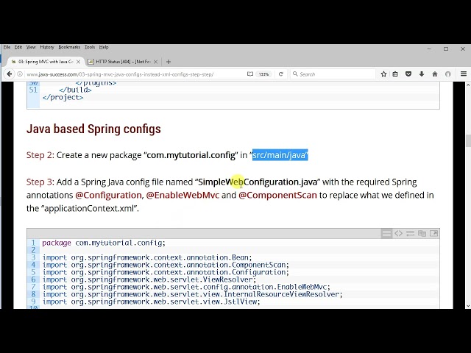Open the round extension icon beside Home
The height and width of the screenshot is (353, 471).
coord(448,74)
